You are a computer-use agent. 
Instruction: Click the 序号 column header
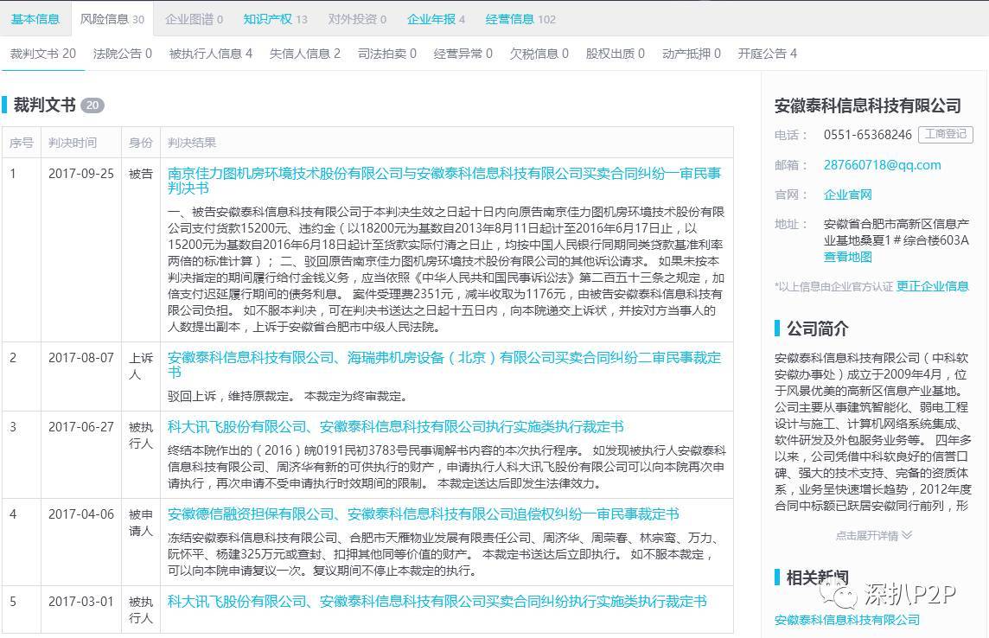tap(22, 143)
